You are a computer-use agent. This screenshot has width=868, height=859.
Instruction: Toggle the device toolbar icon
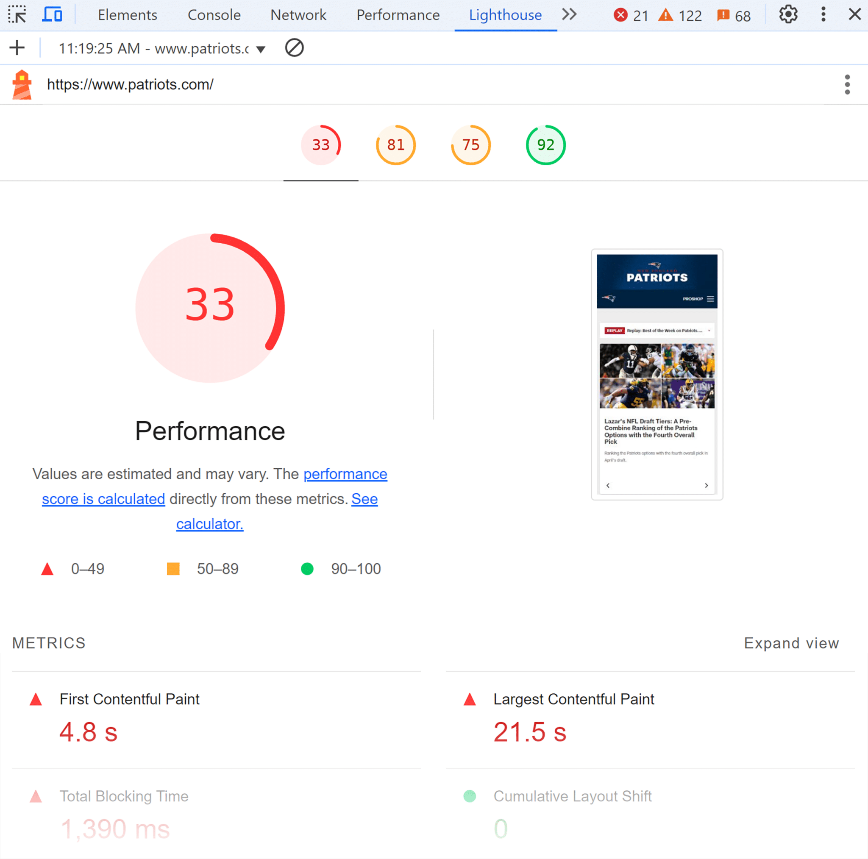point(52,14)
